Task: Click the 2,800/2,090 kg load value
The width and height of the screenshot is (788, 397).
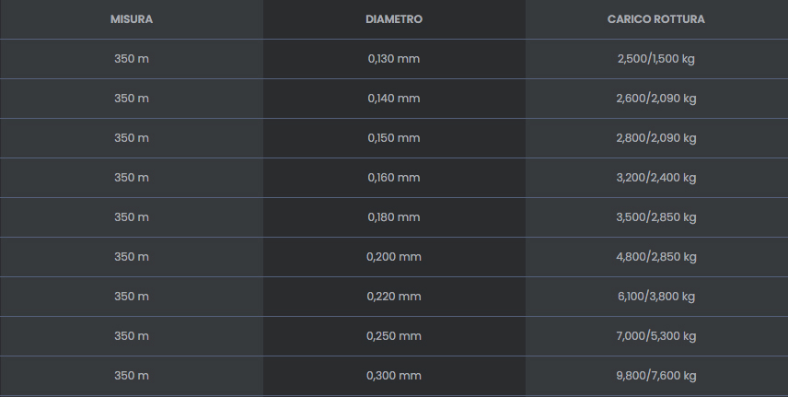Action: 656,138
